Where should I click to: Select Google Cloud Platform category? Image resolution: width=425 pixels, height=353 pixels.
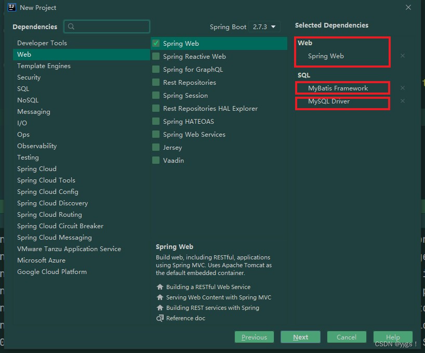82,272
